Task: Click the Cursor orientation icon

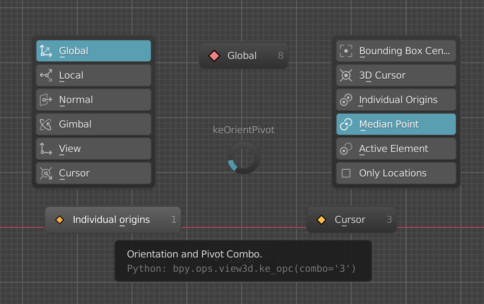Action: click(46, 173)
